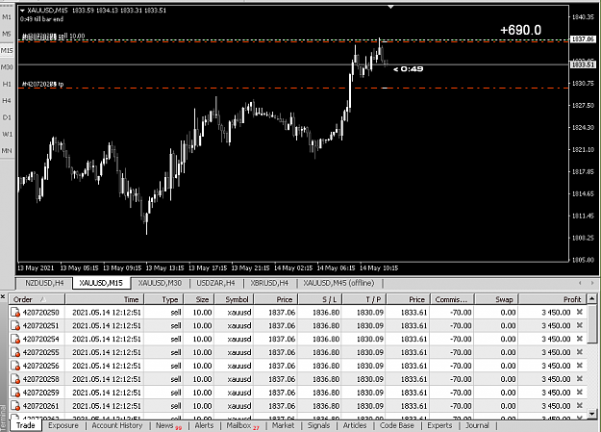Viewport: 601px width, 432px height.
Task: Sort orders by Profit column header
Action: (x=552, y=299)
